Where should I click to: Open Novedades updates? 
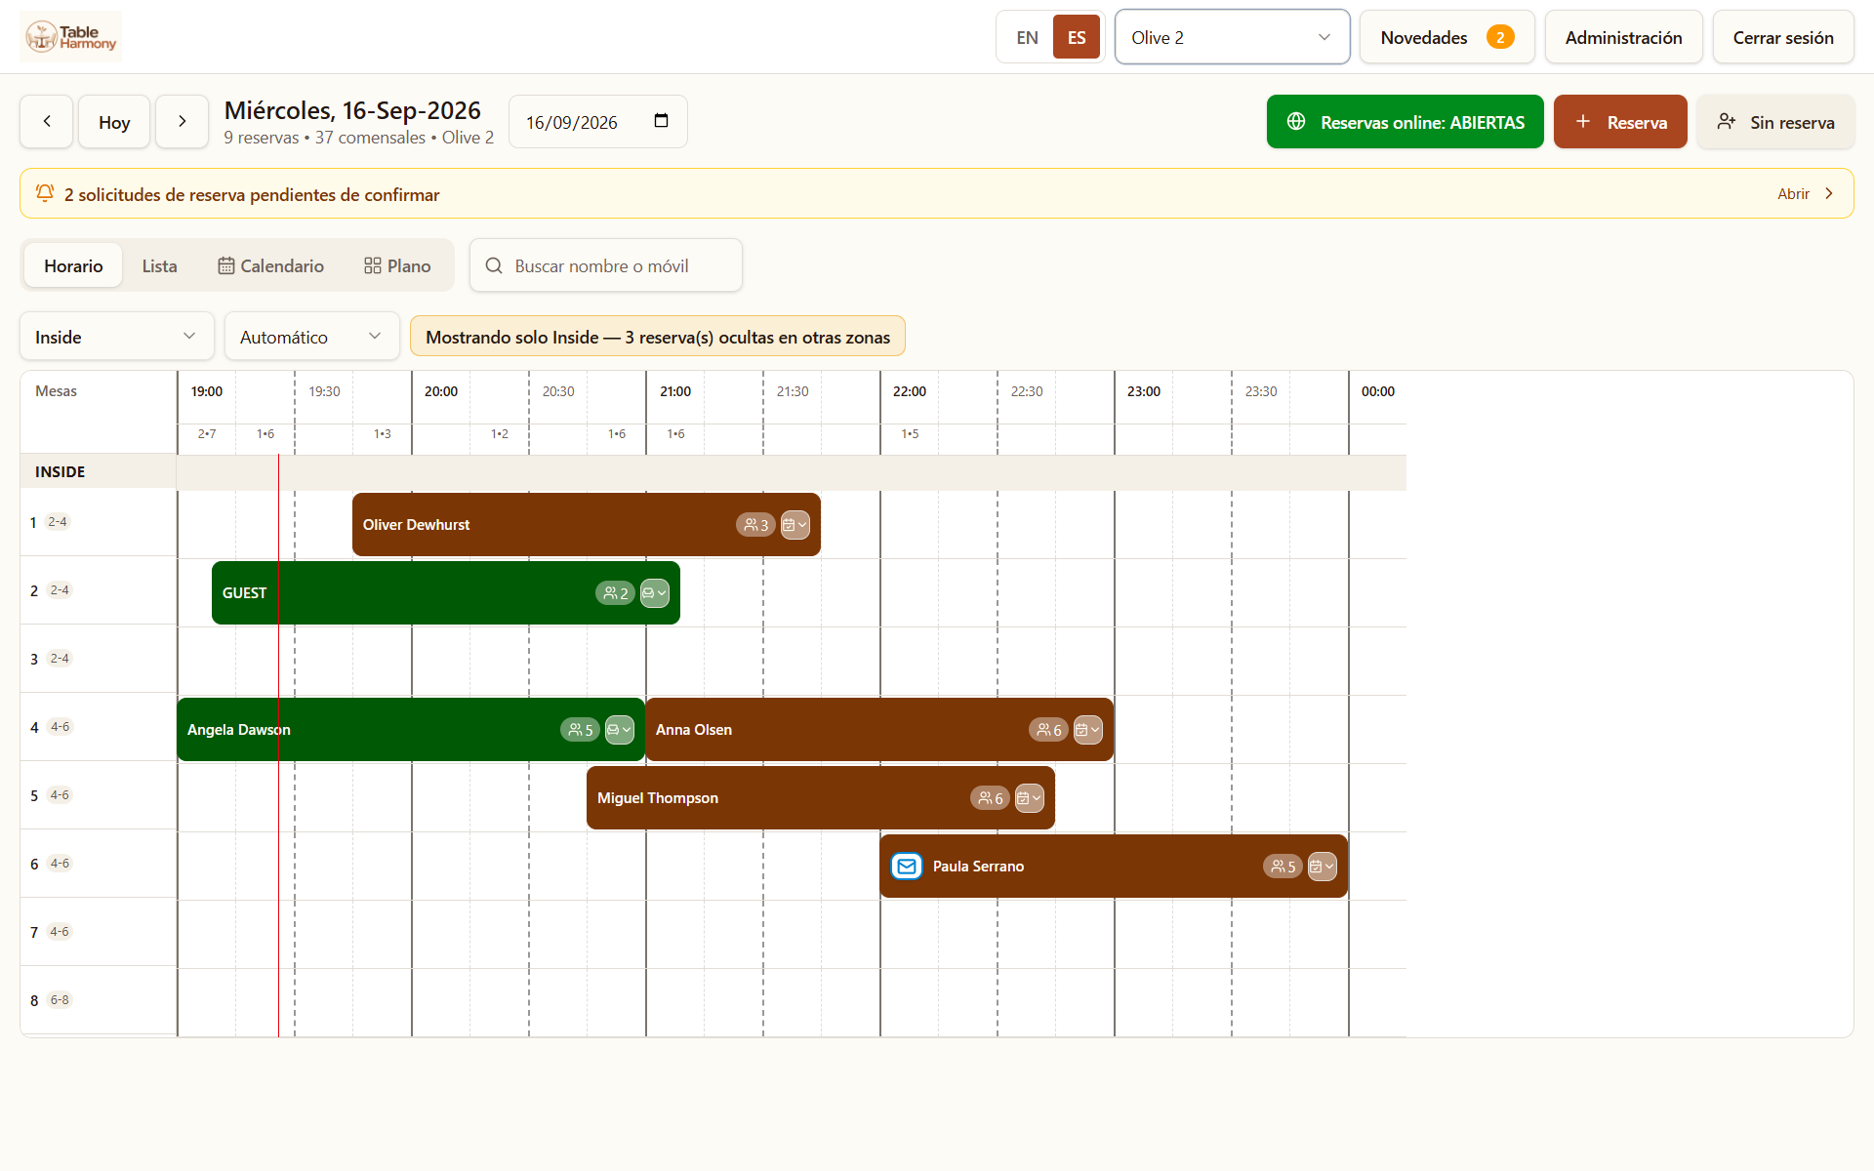pyautogui.click(x=1446, y=37)
